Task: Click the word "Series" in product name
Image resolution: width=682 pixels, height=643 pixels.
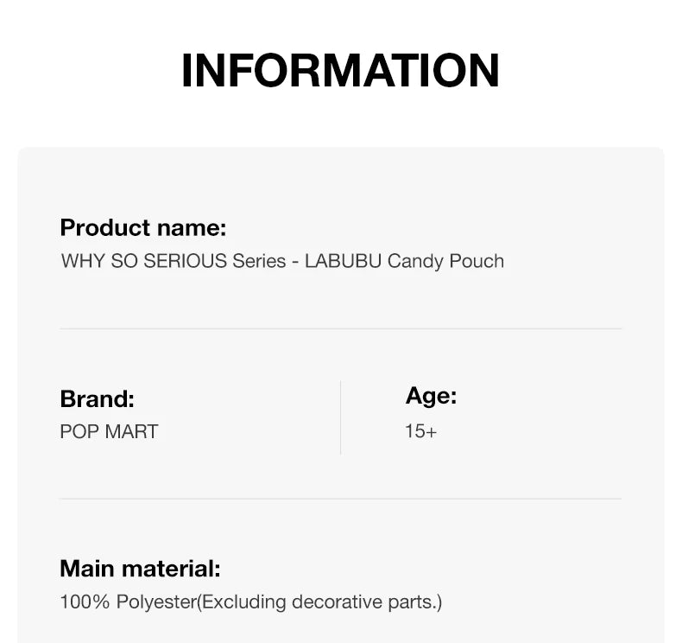Action: (x=259, y=261)
